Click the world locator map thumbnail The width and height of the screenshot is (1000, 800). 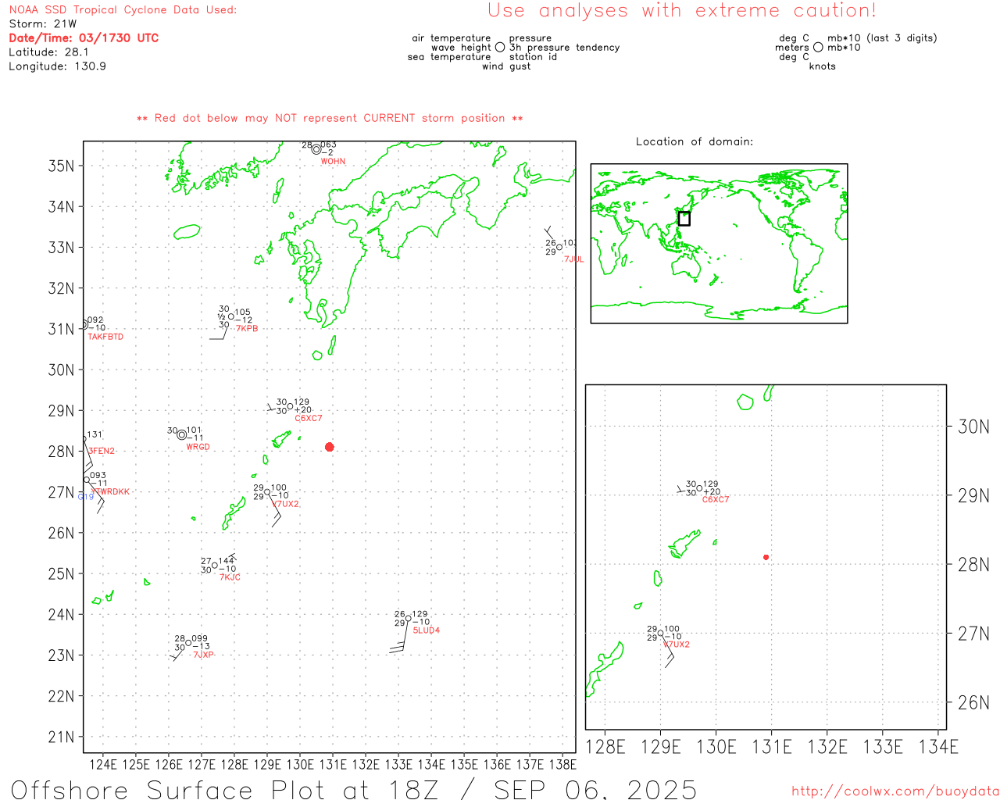(719, 244)
